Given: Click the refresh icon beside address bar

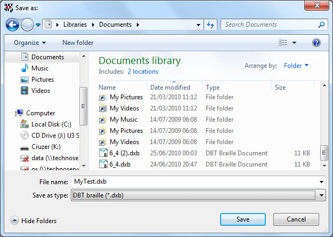Looking at the screenshot, I should pyautogui.click(x=210, y=25).
